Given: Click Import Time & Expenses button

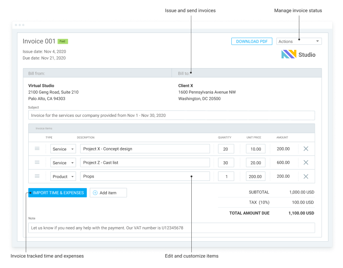Looking at the screenshot, I should click(x=57, y=193).
